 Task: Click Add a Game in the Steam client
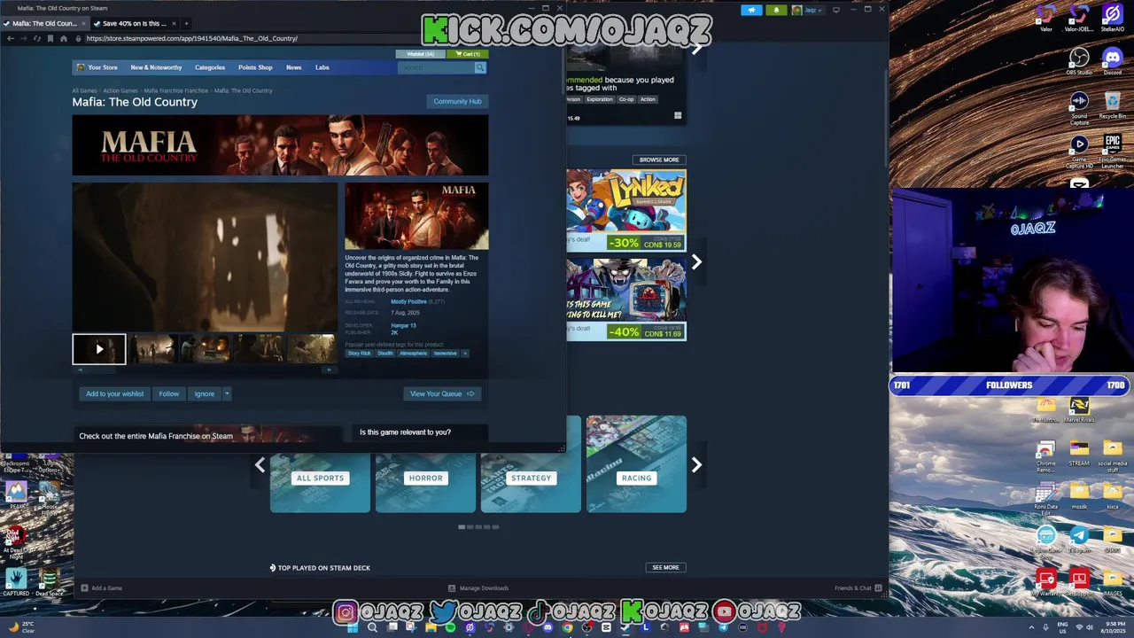[x=102, y=588]
